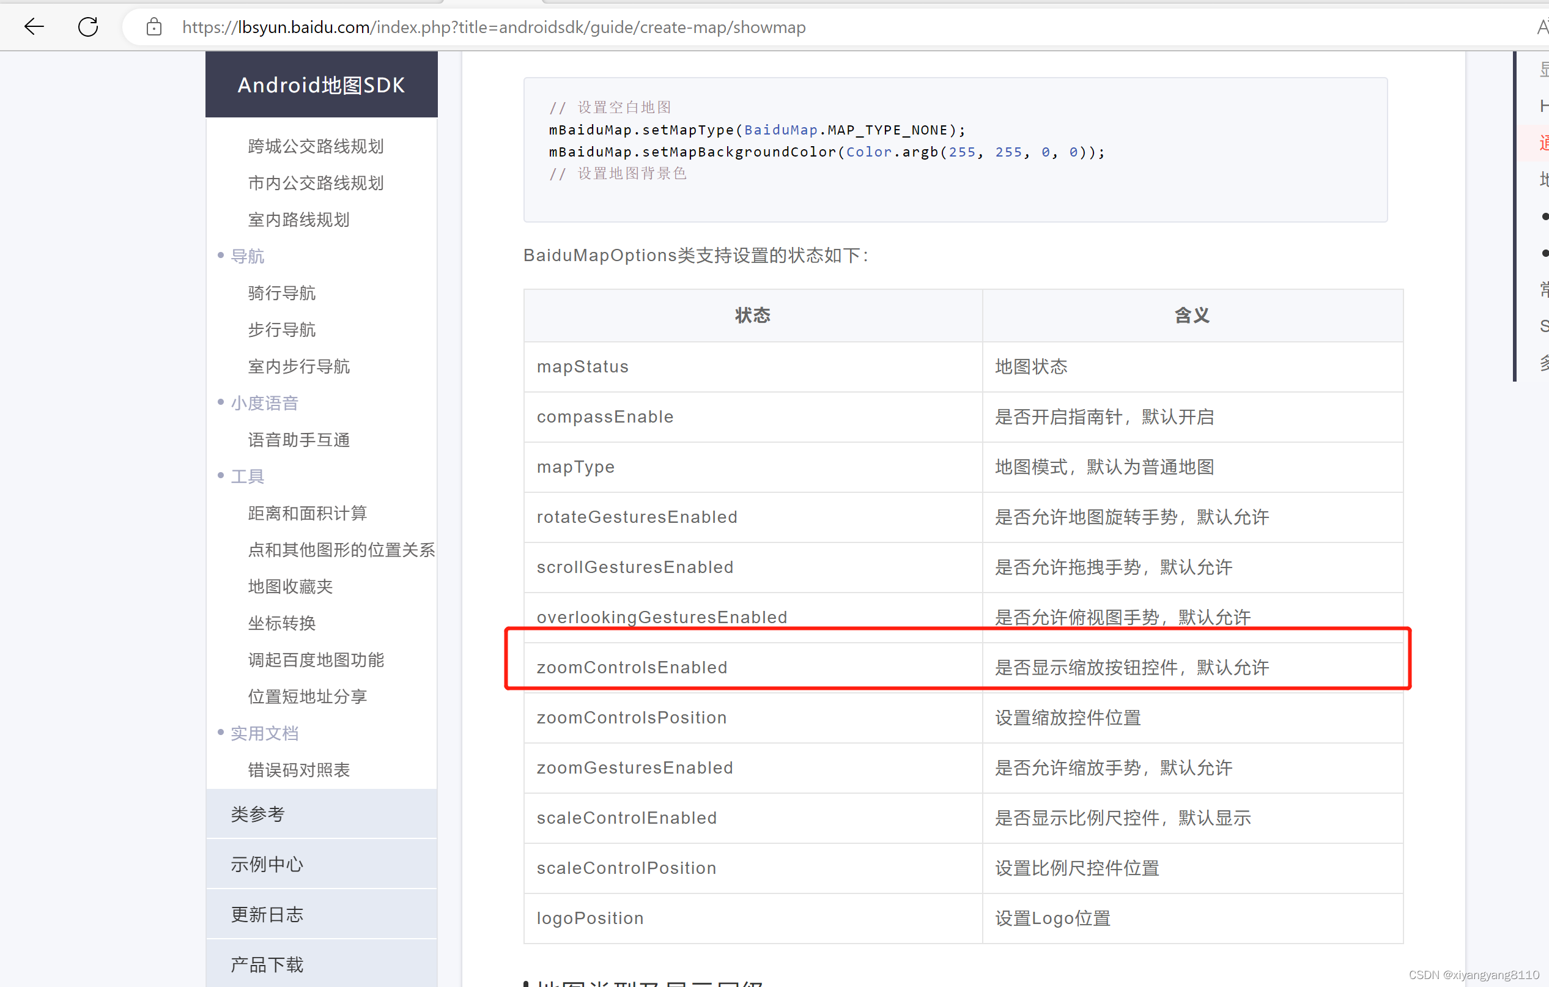Click the scaleControlPosition table cell

pos(753,868)
